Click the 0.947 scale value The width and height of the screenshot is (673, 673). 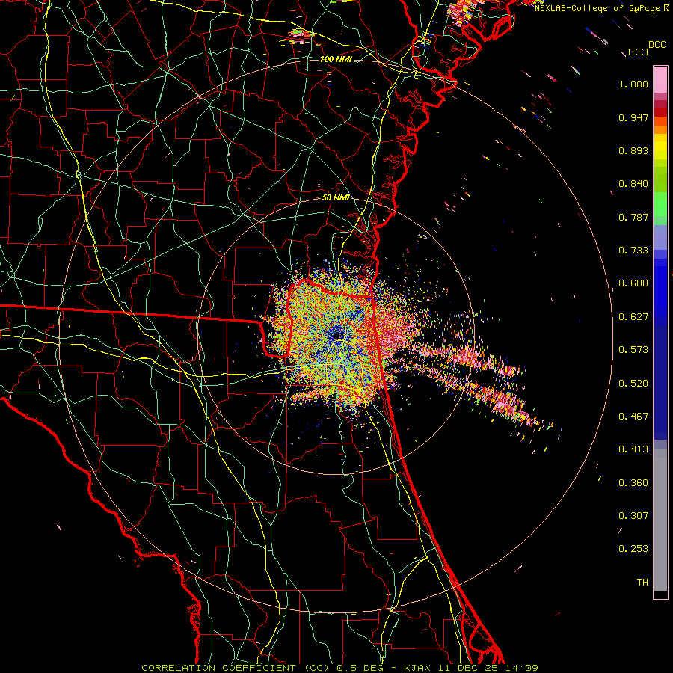pos(633,117)
